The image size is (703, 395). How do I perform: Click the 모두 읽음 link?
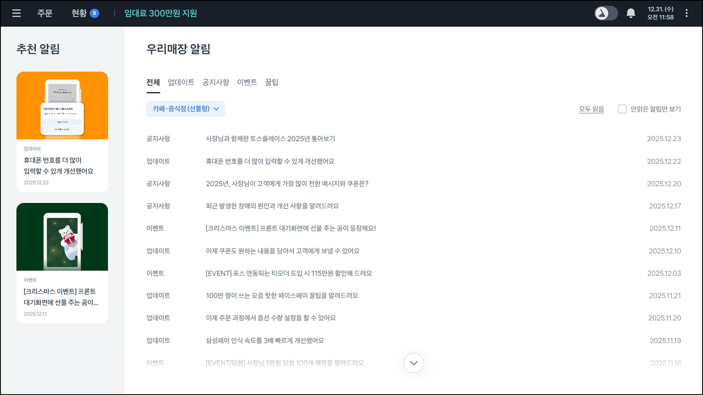591,109
